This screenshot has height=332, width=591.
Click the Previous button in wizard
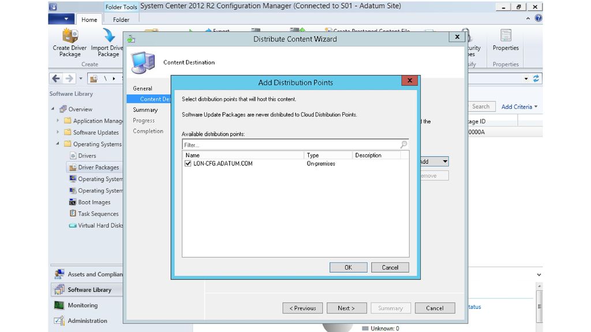302,308
